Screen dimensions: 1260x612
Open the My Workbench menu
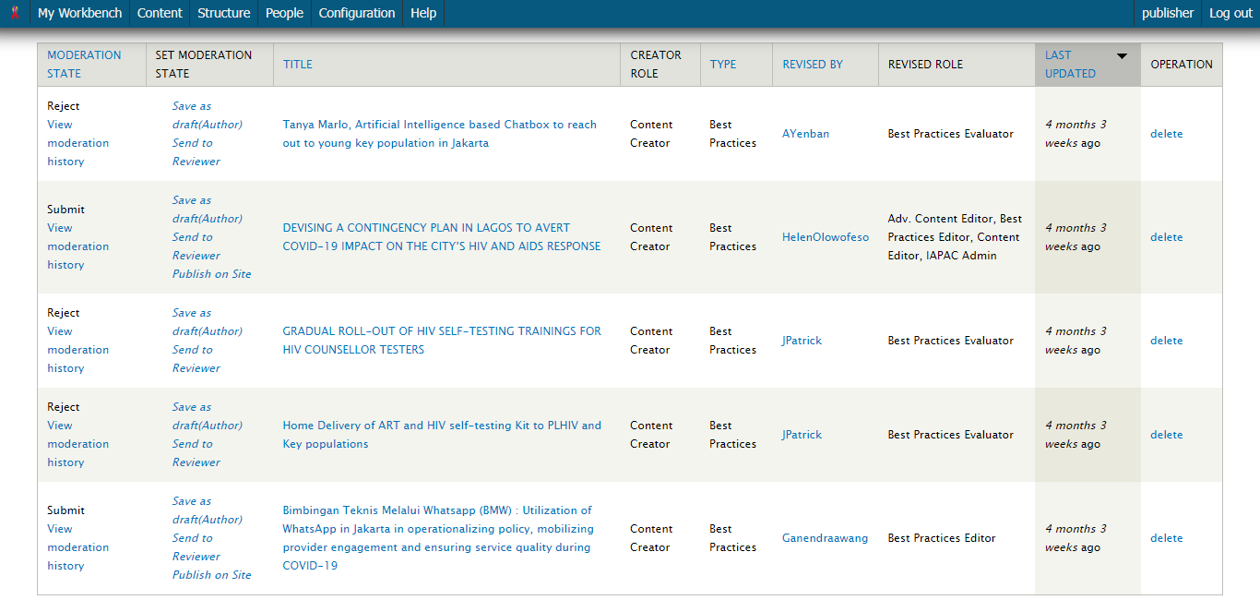coord(79,13)
